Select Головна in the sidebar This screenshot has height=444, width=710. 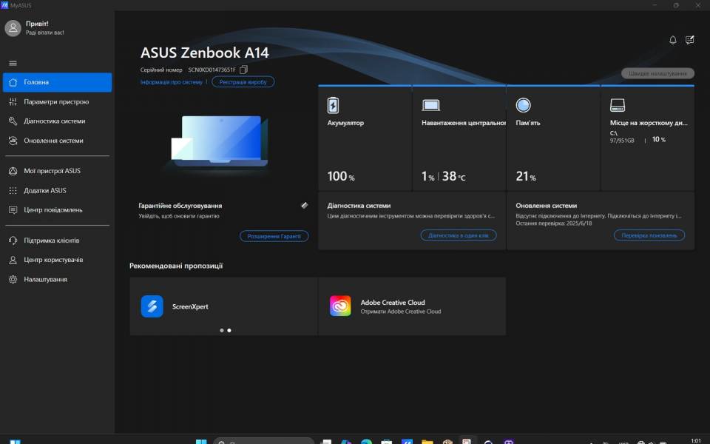pyautogui.click(x=57, y=82)
